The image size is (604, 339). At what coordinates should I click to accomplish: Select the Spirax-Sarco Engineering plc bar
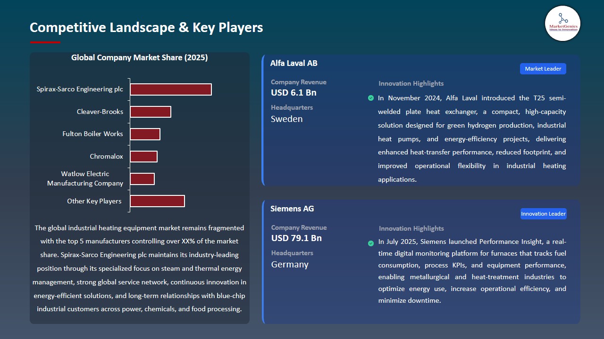(171, 89)
